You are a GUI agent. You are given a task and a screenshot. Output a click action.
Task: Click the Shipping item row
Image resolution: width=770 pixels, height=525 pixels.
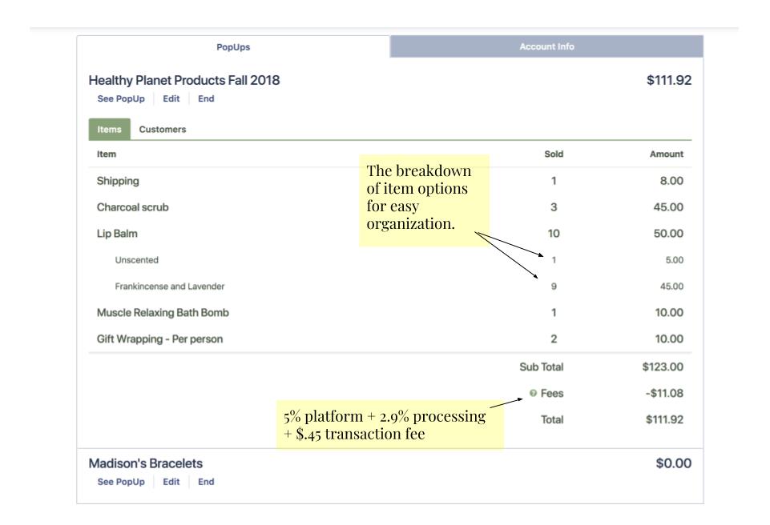point(390,181)
